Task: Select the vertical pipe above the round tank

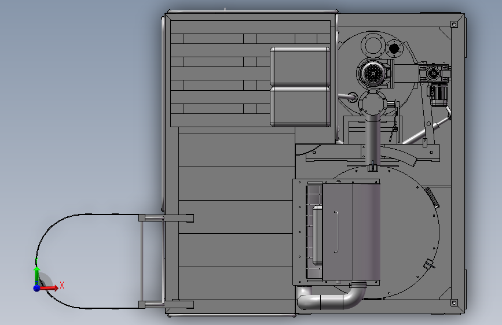Action: (x=372, y=139)
